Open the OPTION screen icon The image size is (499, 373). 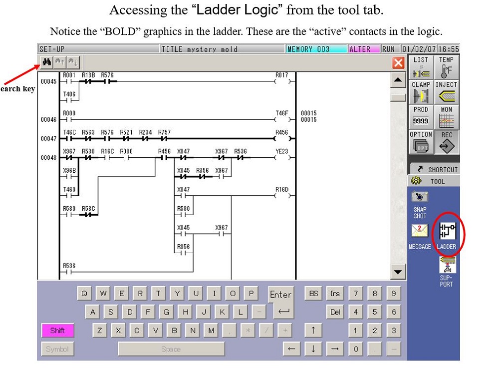click(x=421, y=142)
